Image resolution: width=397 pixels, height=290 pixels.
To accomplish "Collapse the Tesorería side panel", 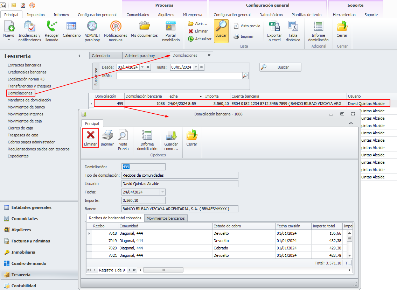I will click(79, 56).
